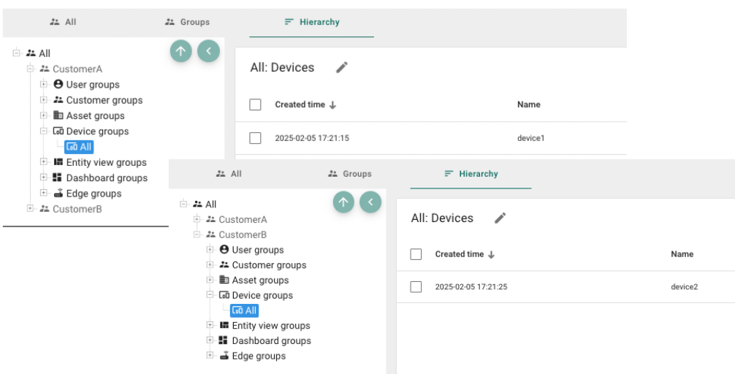Viewport: 735px width, 374px height.
Task: Switch to Groups tab in upper window
Action: coord(188,22)
